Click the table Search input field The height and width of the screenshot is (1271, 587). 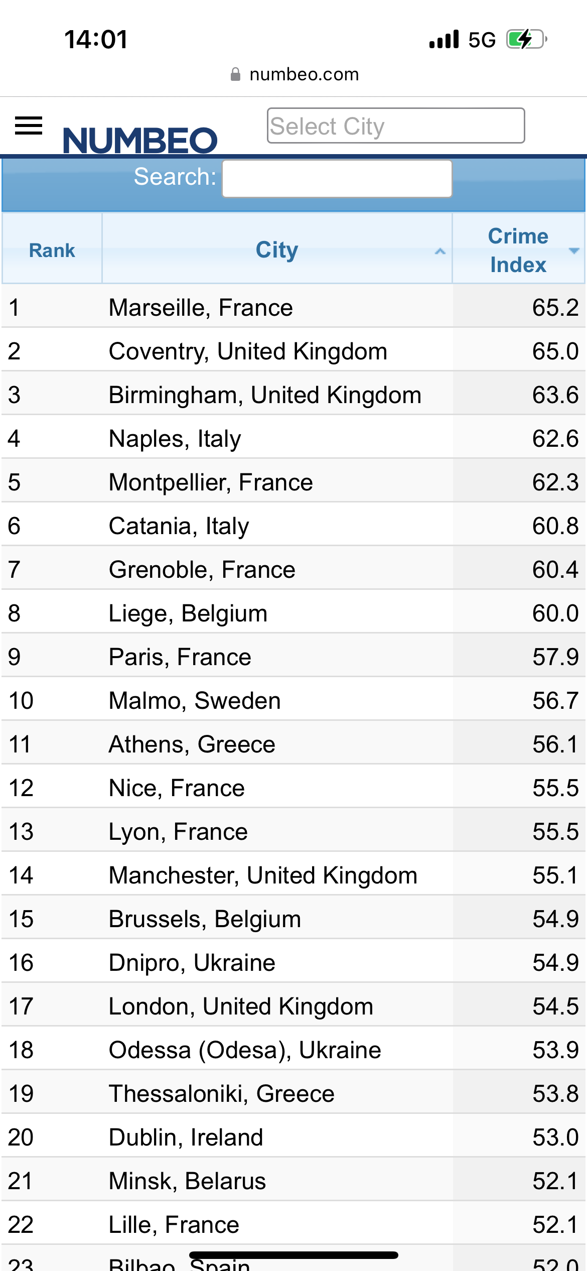pyautogui.click(x=337, y=179)
